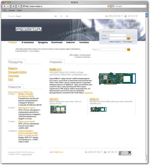Click the forgot password link

(115, 42)
